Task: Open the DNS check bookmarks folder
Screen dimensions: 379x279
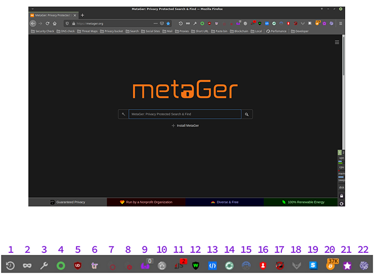Action: click(x=66, y=31)
